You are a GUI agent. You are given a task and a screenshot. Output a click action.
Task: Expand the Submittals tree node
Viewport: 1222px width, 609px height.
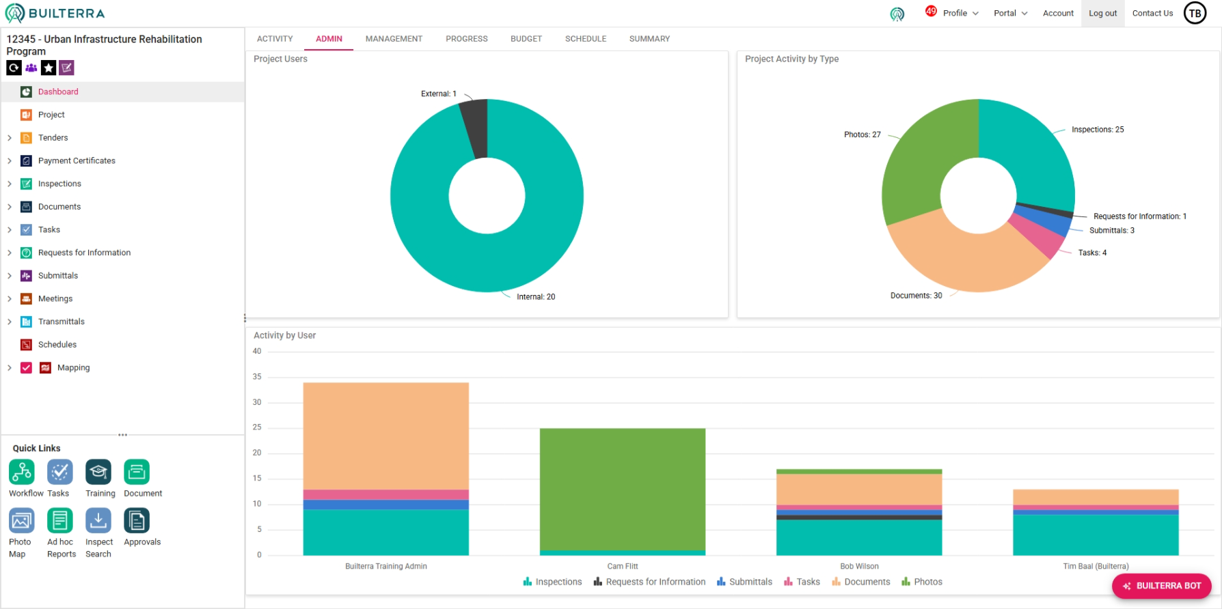10,276
